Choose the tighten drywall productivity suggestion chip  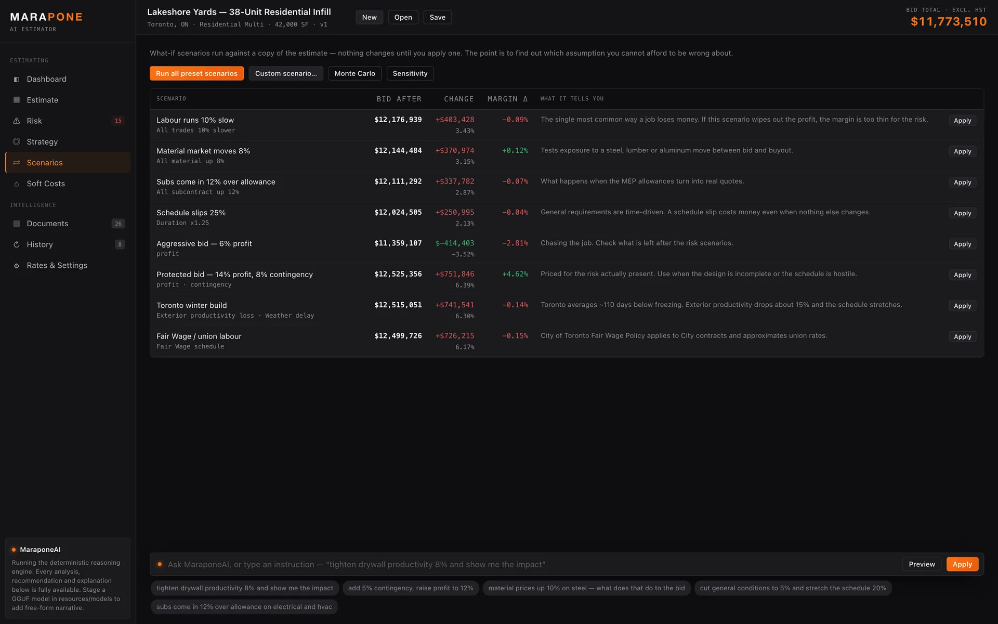245,588
